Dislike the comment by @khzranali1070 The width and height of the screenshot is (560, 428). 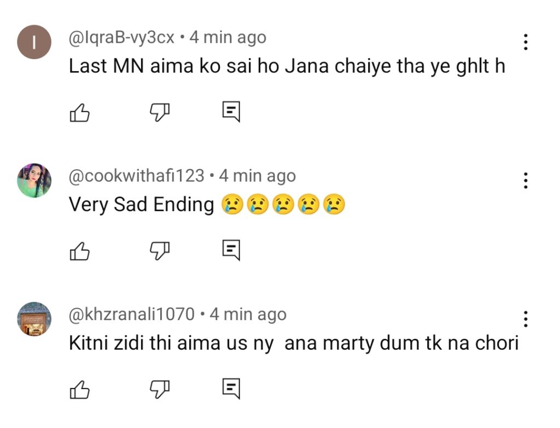159,390
